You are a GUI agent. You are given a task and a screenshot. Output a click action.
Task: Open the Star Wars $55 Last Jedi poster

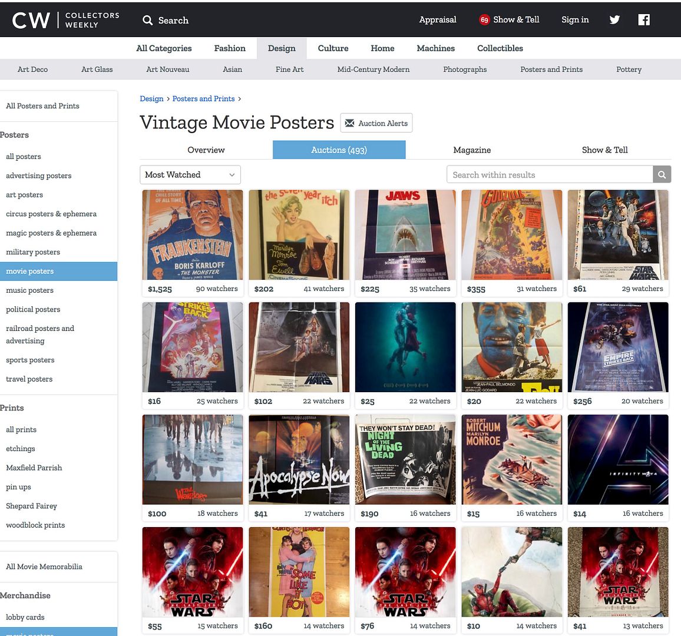coord(193,581)
